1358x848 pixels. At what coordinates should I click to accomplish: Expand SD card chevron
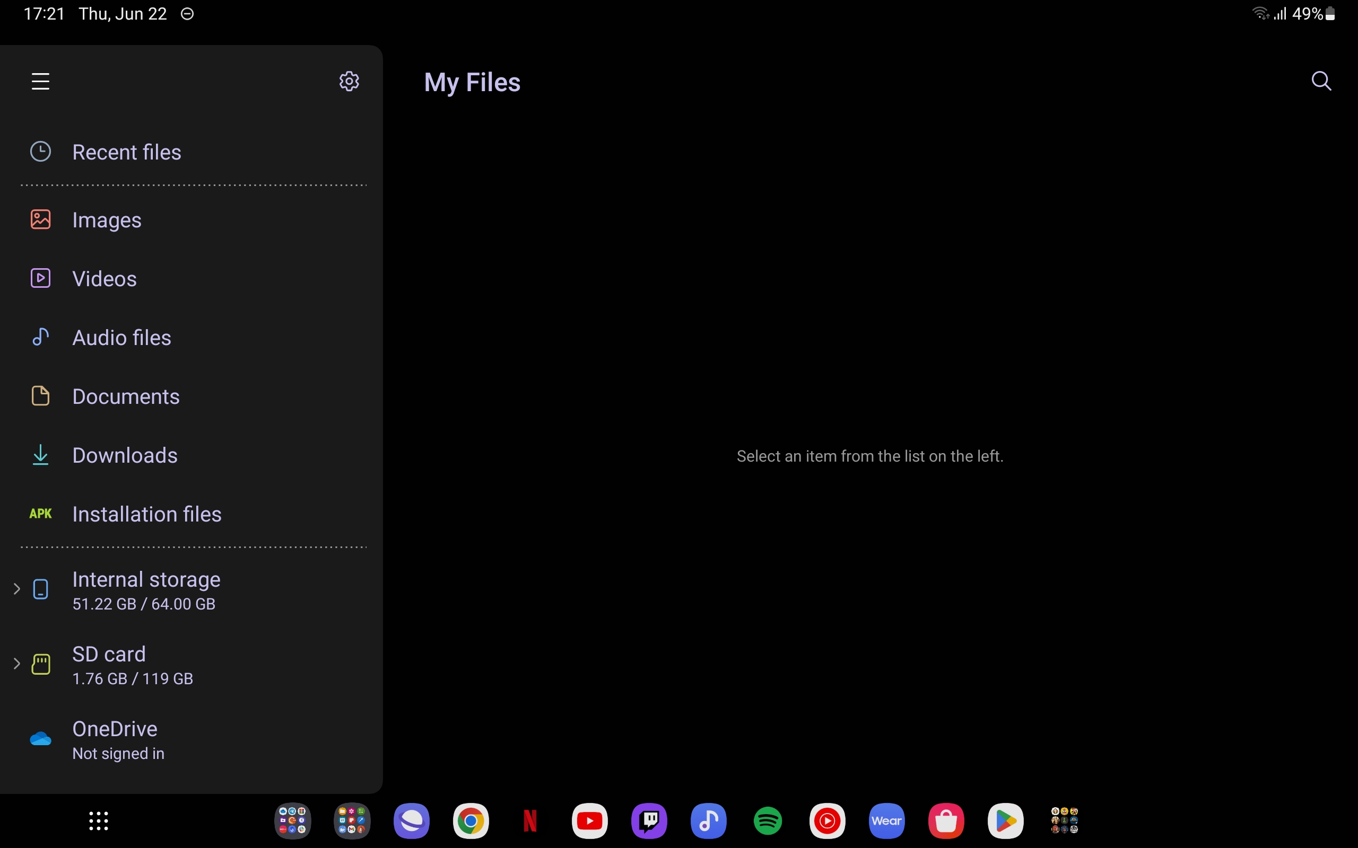tap(17, 664)
